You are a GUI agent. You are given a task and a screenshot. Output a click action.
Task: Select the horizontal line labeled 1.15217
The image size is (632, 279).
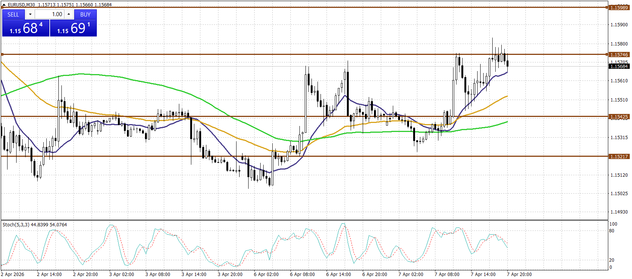[x=304, y=156]
